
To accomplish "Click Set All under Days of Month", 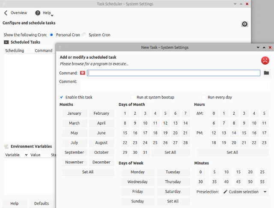I will [170, 152].
